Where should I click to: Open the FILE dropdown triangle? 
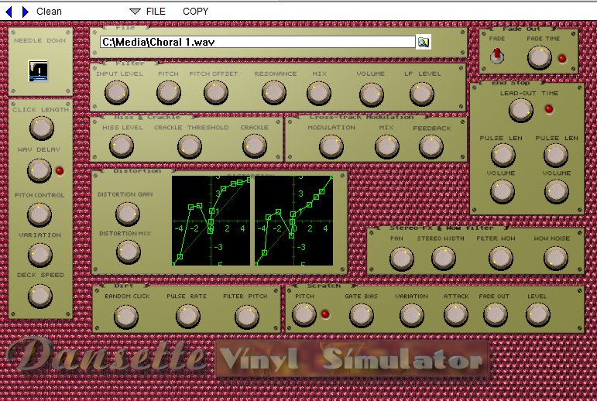pyautogui.click(x=135, y=12)
